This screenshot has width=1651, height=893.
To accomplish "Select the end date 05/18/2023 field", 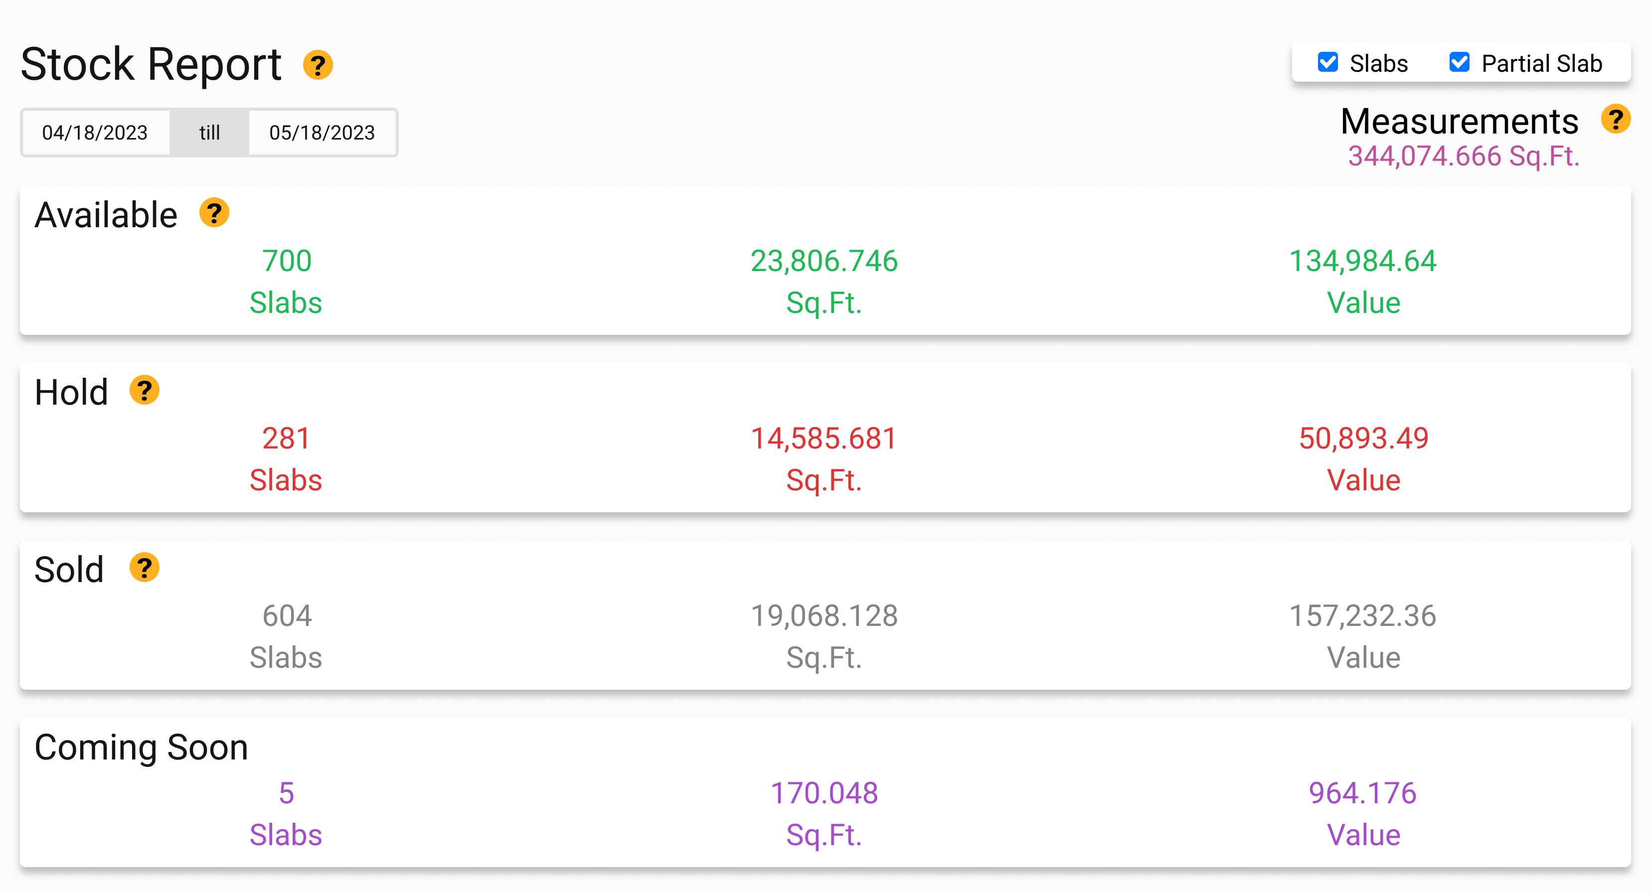I will [322, 133].
